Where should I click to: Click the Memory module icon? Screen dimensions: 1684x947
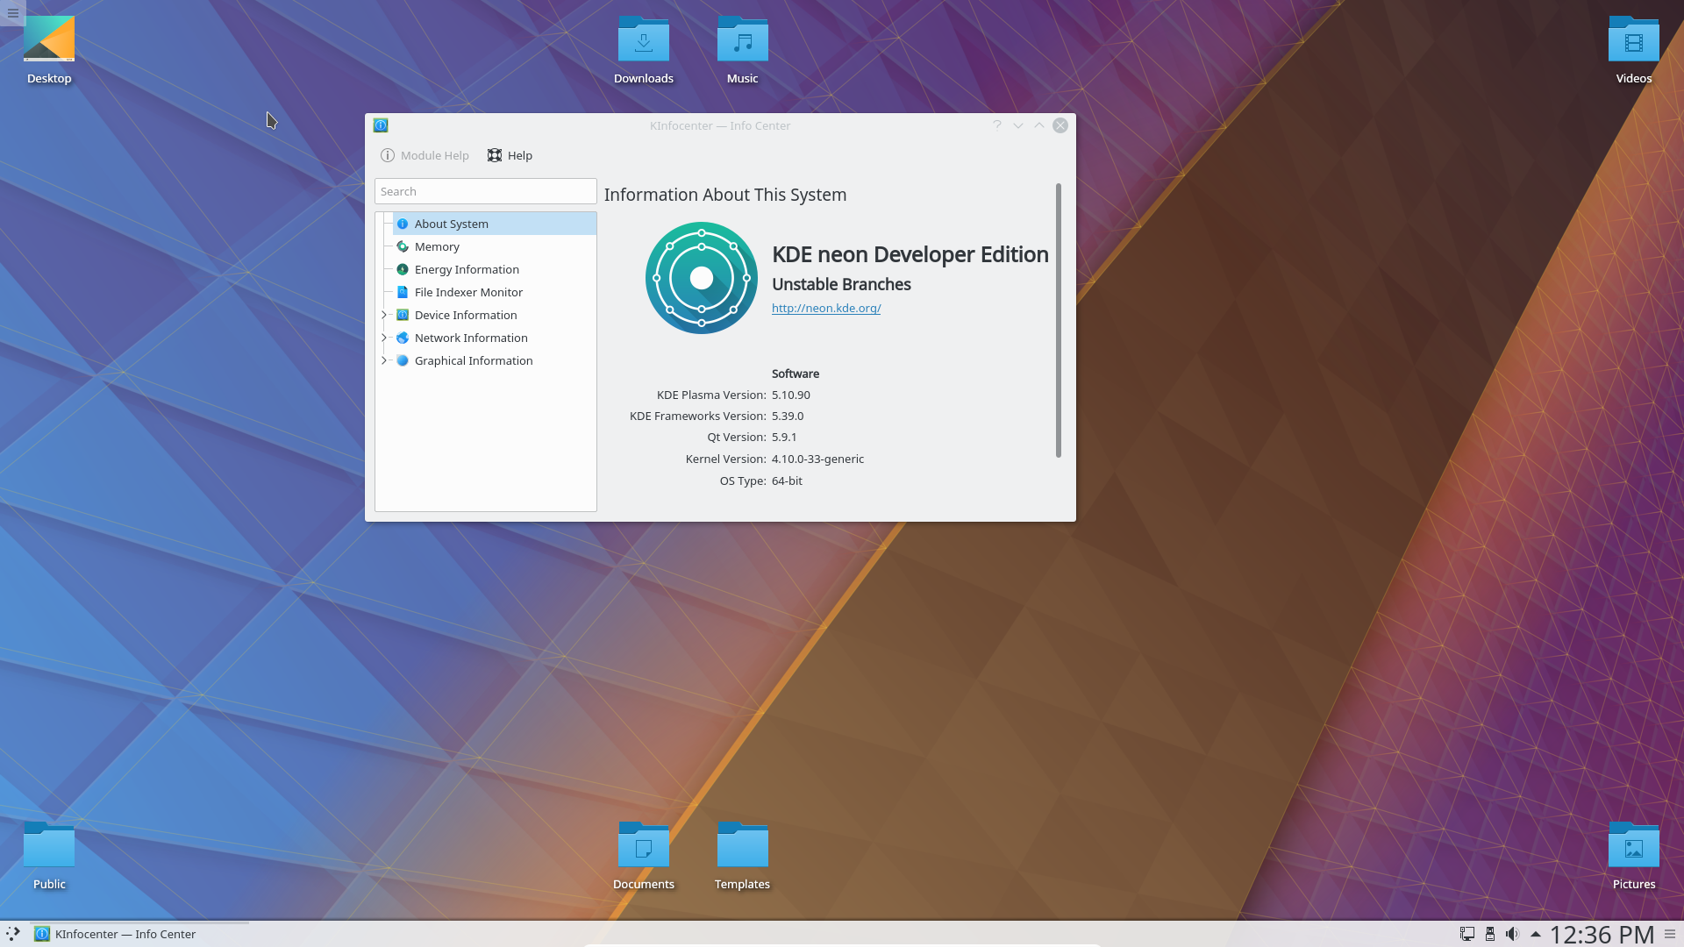(x=403, y=246)
